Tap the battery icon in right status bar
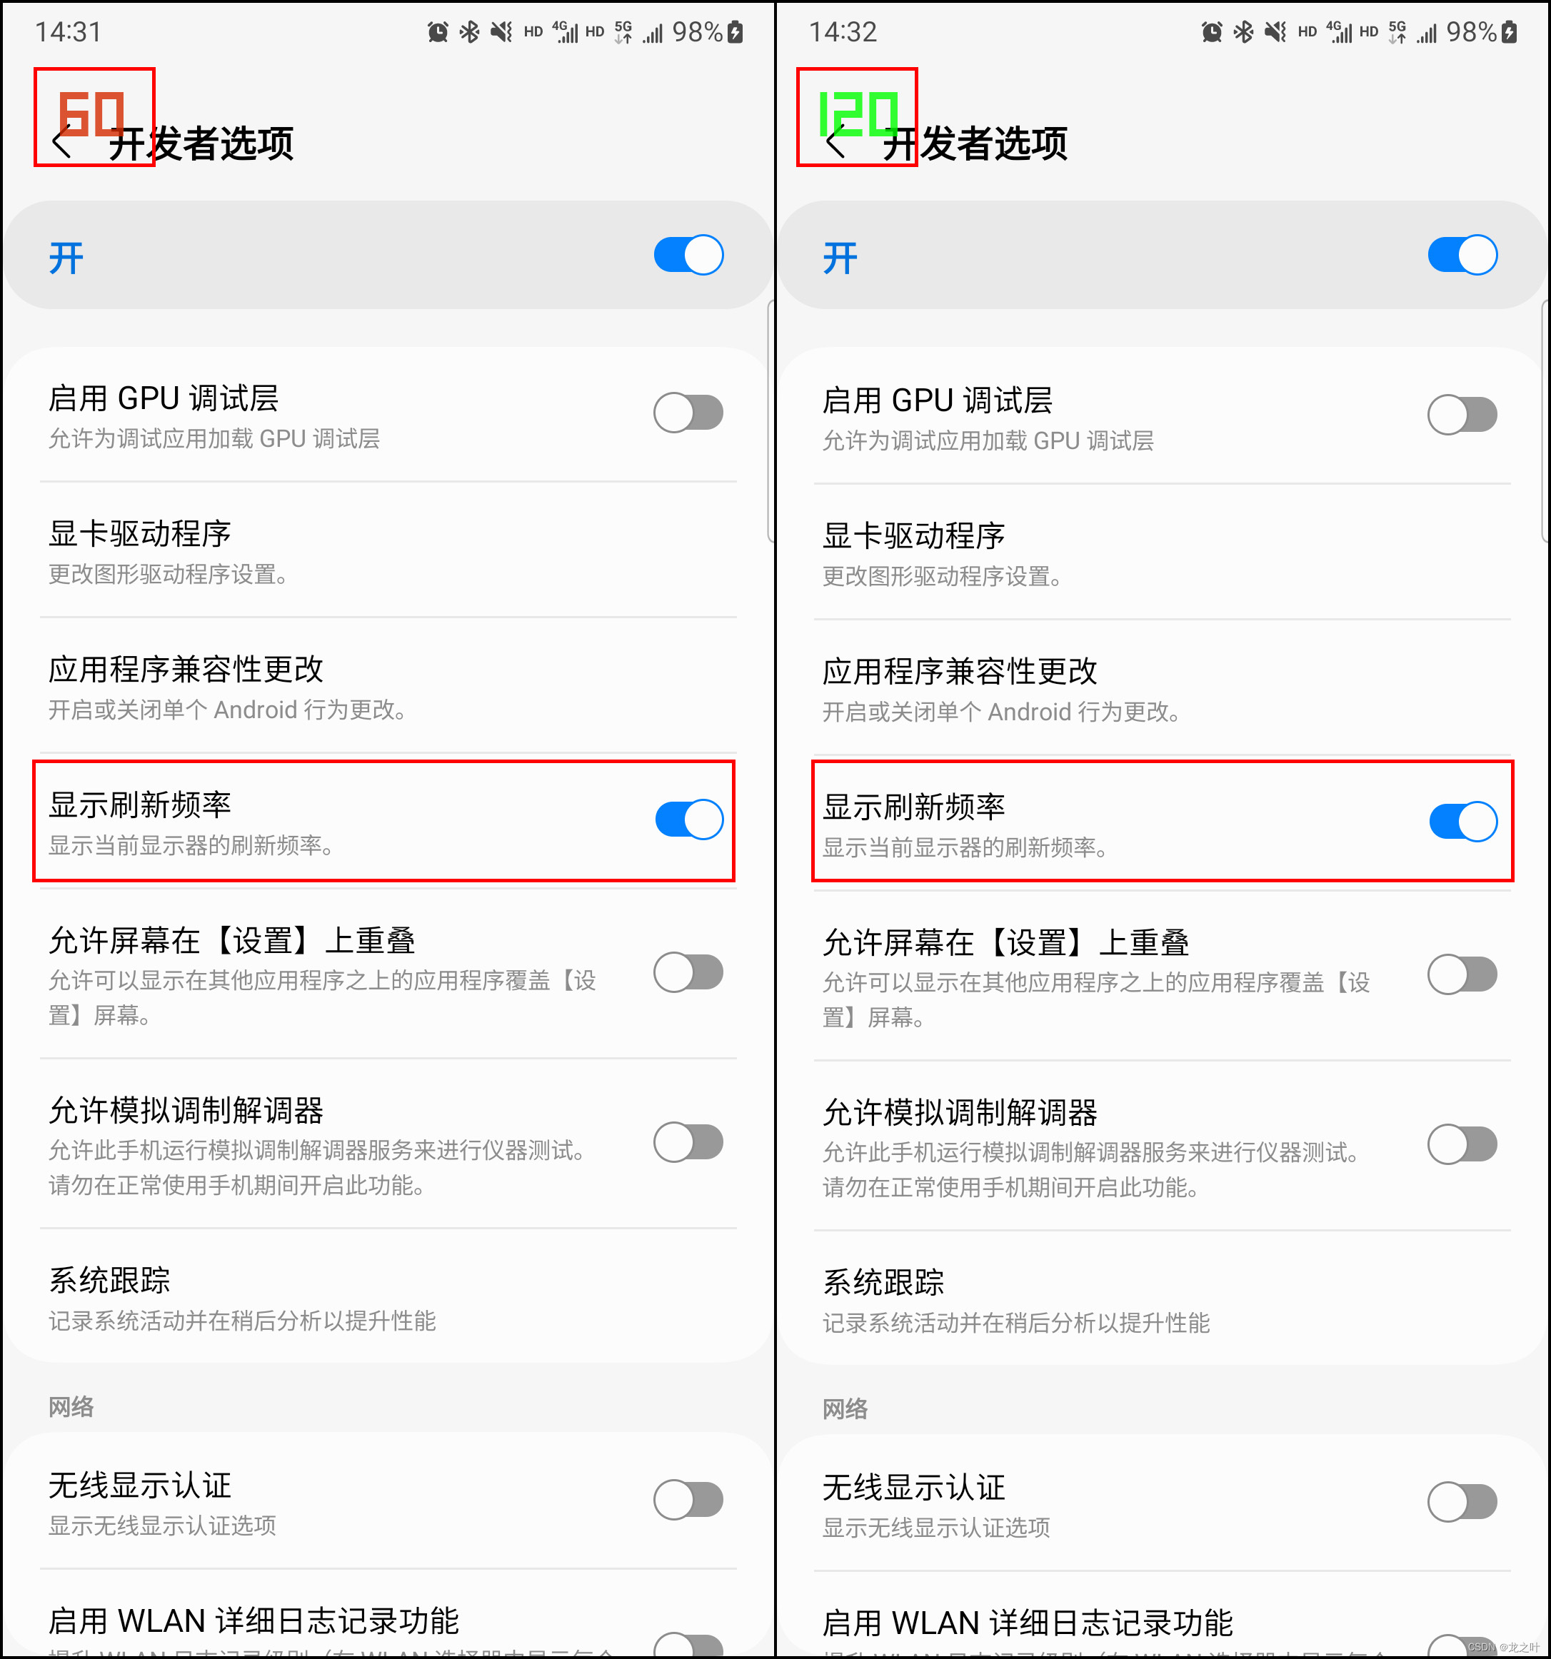Image resolution: width=1551 pixels, height=1659 pixels. 1510,33
